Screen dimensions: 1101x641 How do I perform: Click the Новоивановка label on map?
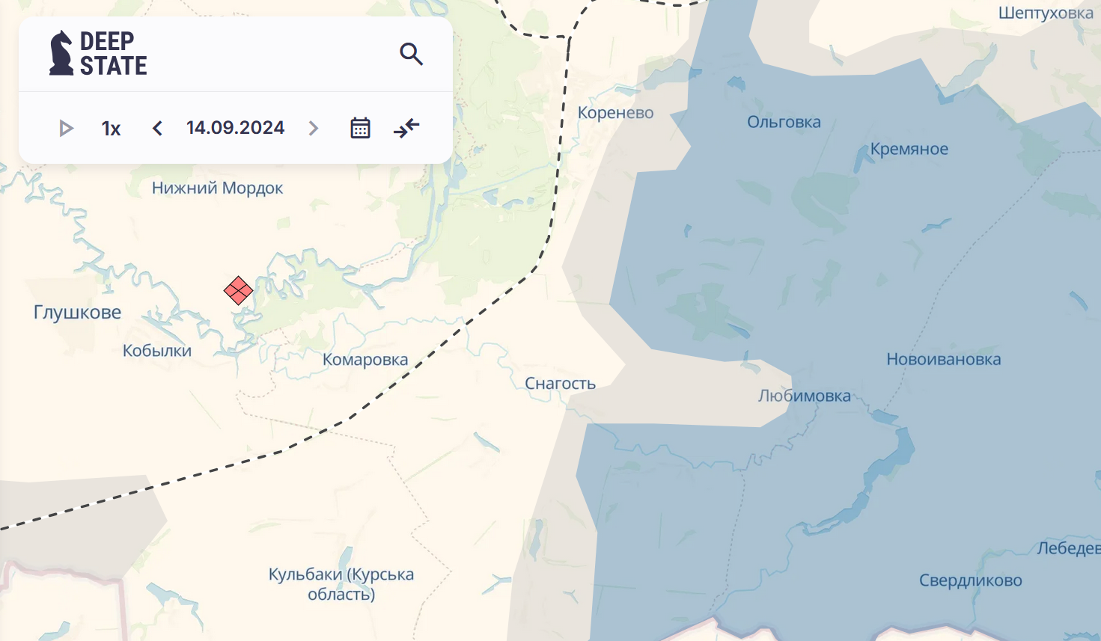[x=943, y=360]
